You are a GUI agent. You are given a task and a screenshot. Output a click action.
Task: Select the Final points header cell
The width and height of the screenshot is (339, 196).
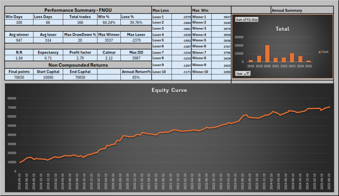[x=19, y=72]
